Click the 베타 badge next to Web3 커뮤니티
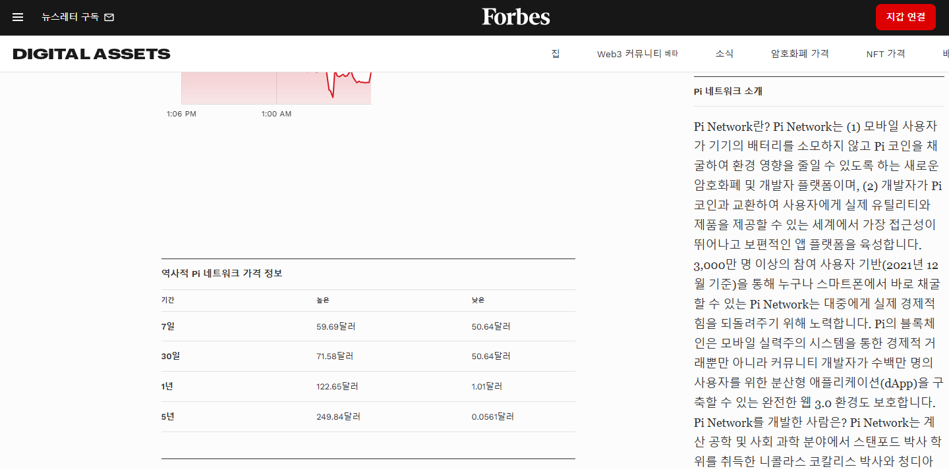Image resolution: width=949 pixels, height=469 pixels. 672,54
